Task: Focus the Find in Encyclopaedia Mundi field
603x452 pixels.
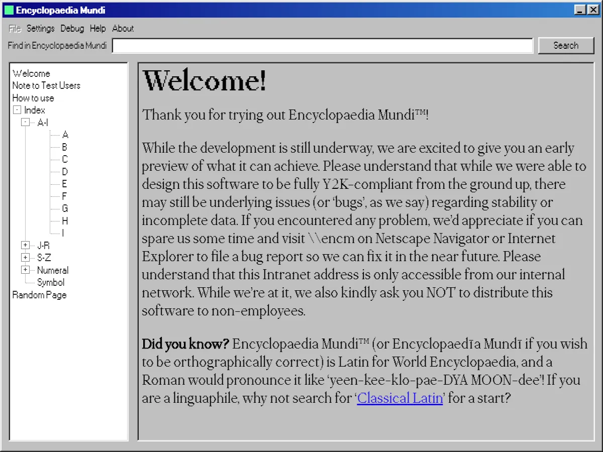Action: (x=323, y=46)
